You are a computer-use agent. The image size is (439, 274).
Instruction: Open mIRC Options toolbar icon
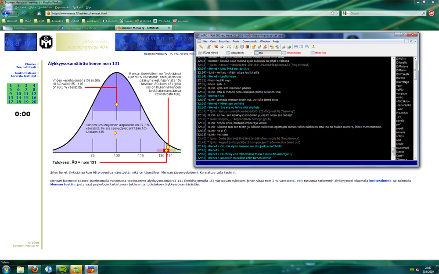coord(209,47)
